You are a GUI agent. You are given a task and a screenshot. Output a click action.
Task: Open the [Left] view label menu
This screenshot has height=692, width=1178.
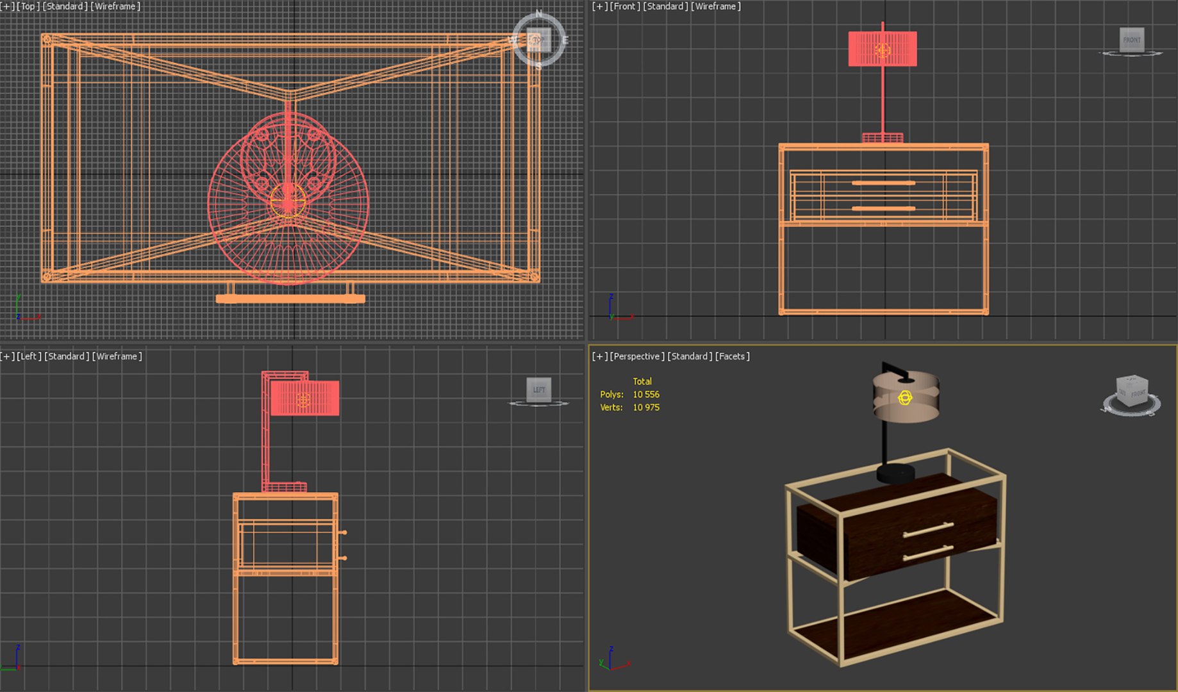(x=29, y=356)
